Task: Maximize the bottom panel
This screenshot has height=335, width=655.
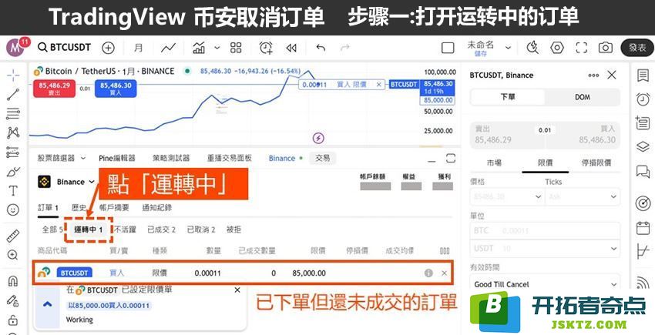Action: pyautogui.click(x=450, y=158)
